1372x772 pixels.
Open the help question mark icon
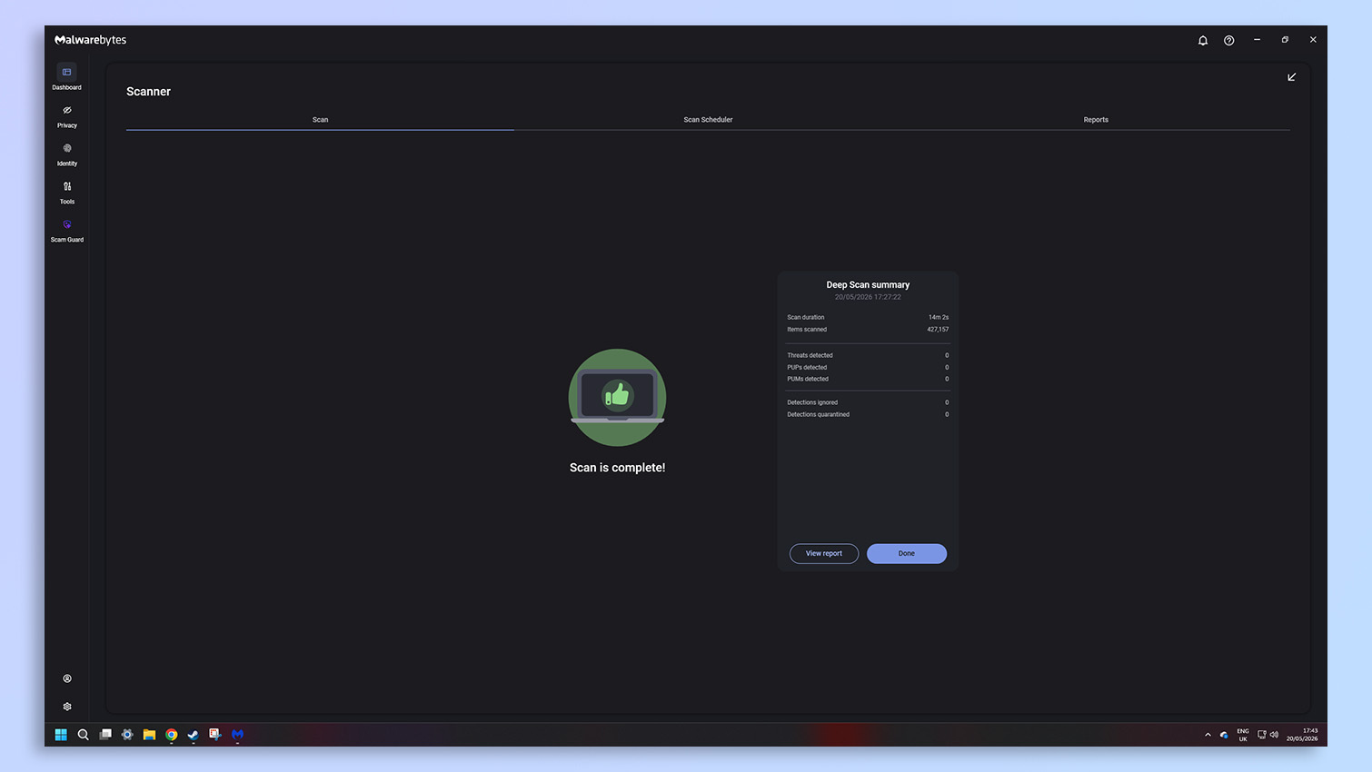(1229, 41)
